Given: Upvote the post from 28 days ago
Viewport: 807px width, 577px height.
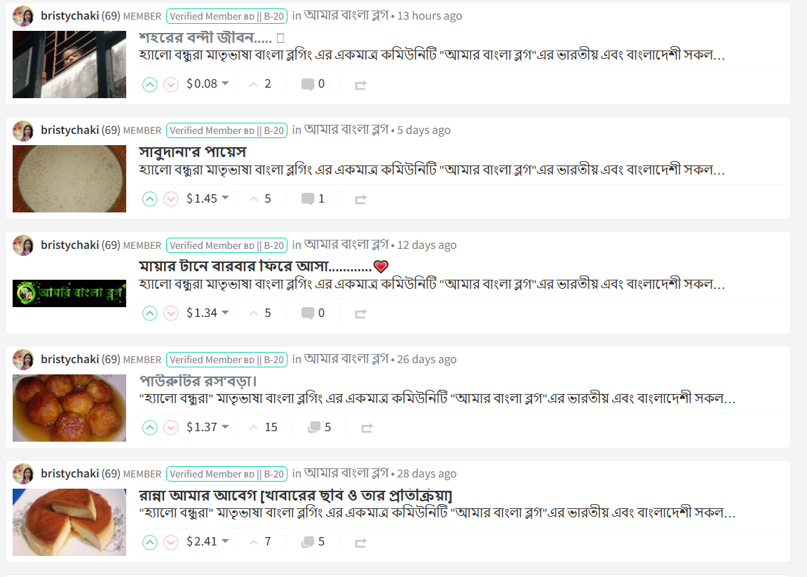Looking at the screenshot, I should pos(150,542).
